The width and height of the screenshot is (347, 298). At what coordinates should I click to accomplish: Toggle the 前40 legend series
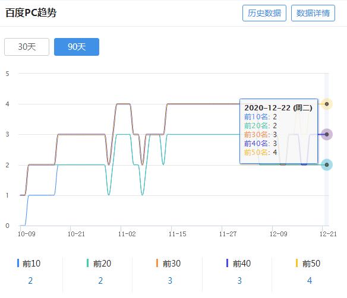click(x=238, y=264)
